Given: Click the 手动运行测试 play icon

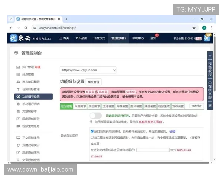Looking at the screenshot, I should 18,104.
